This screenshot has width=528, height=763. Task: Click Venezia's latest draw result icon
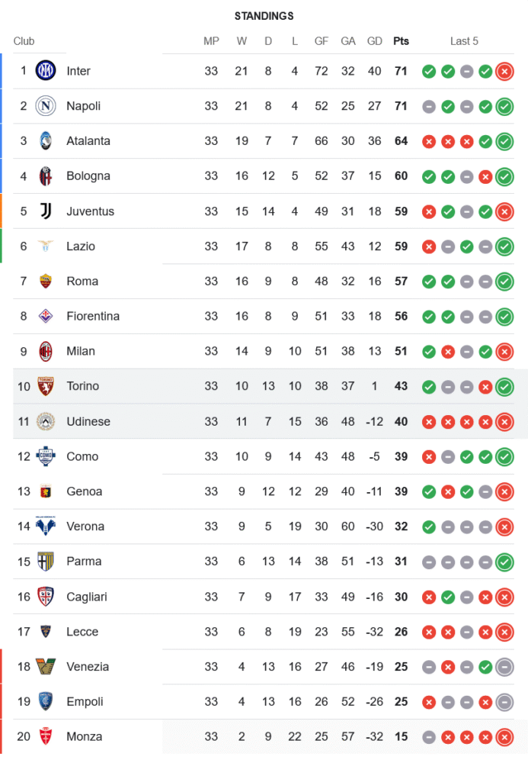point(504,667)
